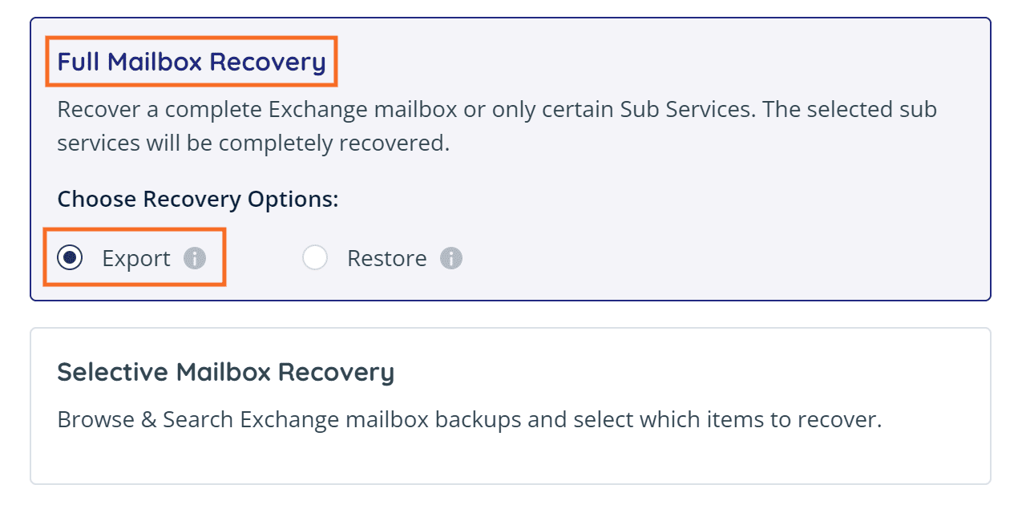The image size is (1026, 513).
Task: Click blank area below the Selective recovery description
Action: click(x=511, y=458)
